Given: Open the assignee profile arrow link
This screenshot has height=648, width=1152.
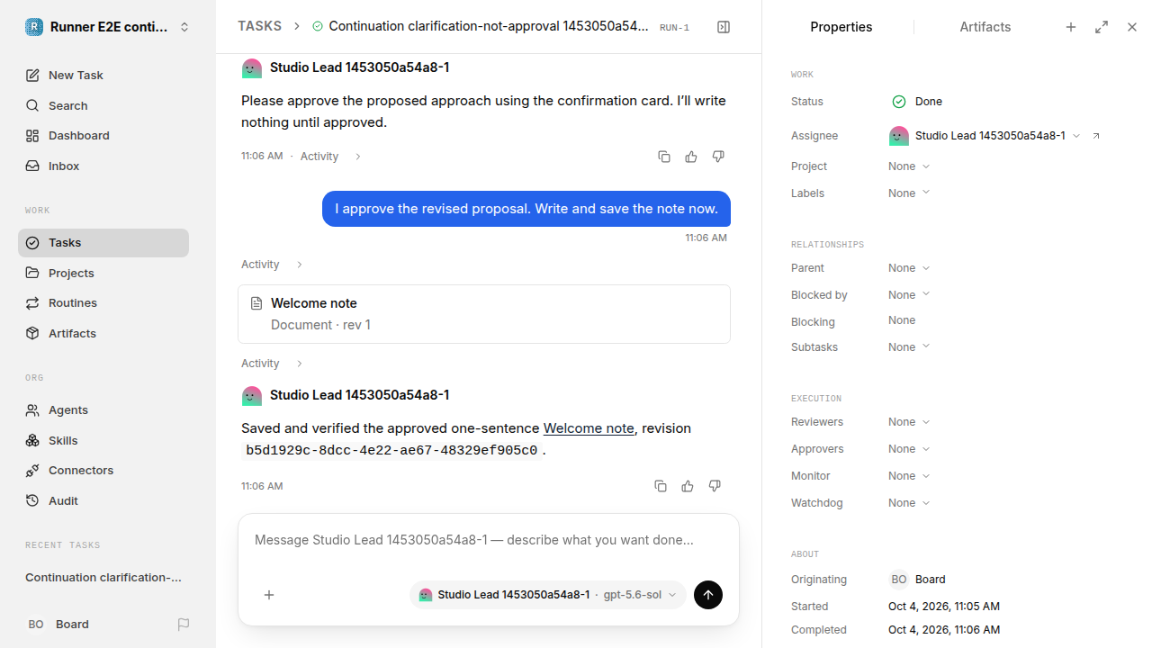Looking at the screenshot, I should point(1096,136).
